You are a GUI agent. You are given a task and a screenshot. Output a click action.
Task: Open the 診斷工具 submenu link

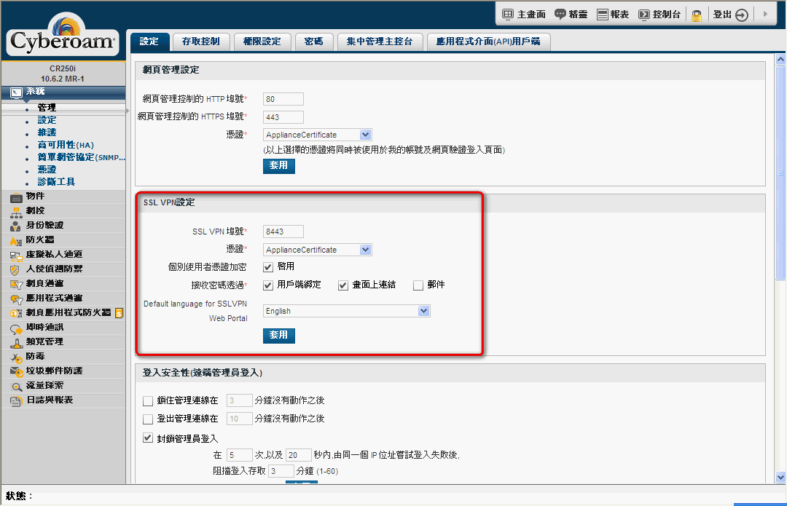[56, 181]
